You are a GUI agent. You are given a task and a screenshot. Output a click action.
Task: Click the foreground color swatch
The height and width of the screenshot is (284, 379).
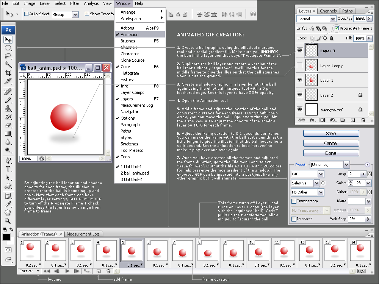[6, 237]
